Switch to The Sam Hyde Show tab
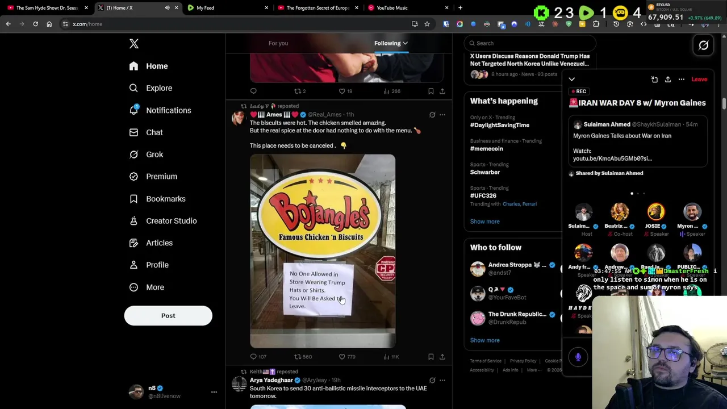The width and height of the screenshot is (727, 409). click(47, 8)
